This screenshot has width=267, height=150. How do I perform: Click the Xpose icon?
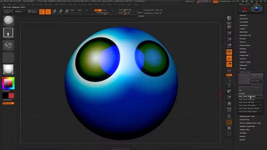point(229,134)
